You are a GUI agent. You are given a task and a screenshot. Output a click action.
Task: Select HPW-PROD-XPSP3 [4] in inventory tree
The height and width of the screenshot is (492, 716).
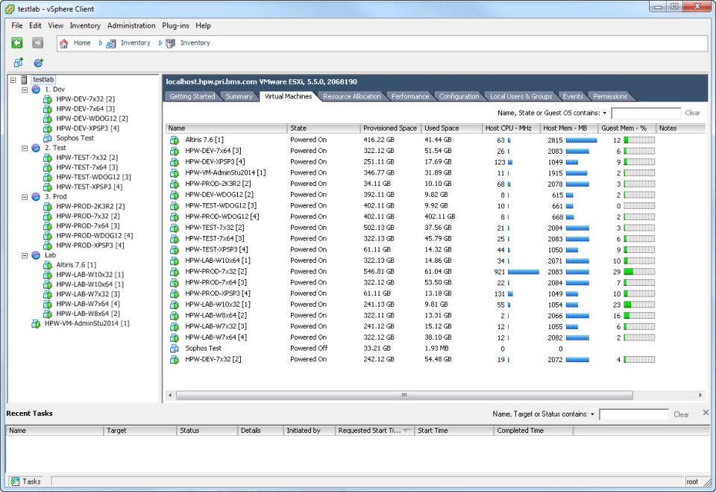click(x=90, y=246)
